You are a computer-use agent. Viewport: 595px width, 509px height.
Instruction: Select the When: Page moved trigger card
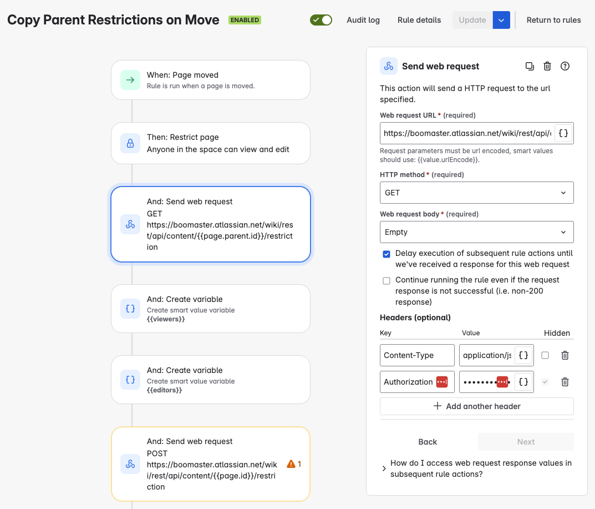[211, 80]
